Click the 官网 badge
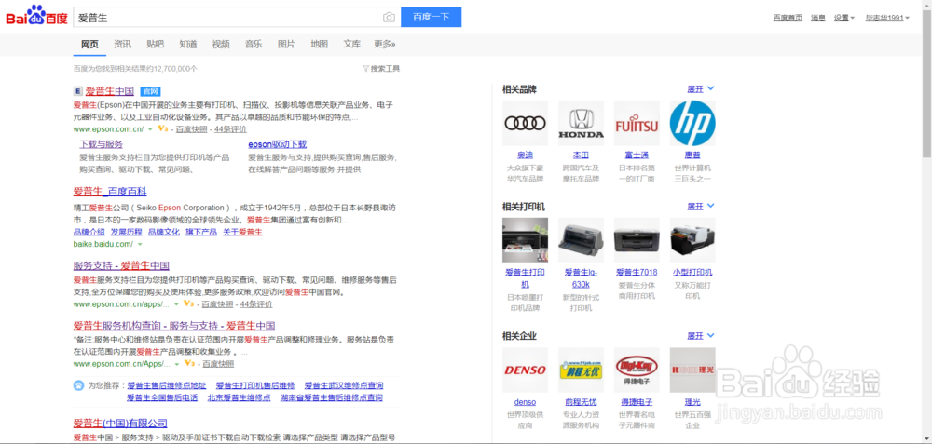This screenshot has width=932, height=444. tap(150, 92)
